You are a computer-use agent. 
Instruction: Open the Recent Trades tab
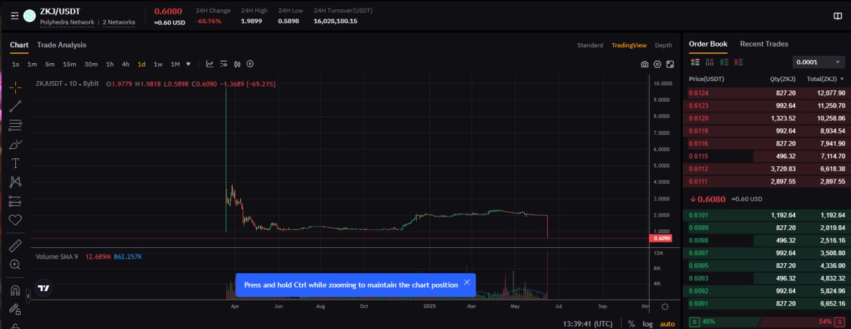tap(764, 44)
